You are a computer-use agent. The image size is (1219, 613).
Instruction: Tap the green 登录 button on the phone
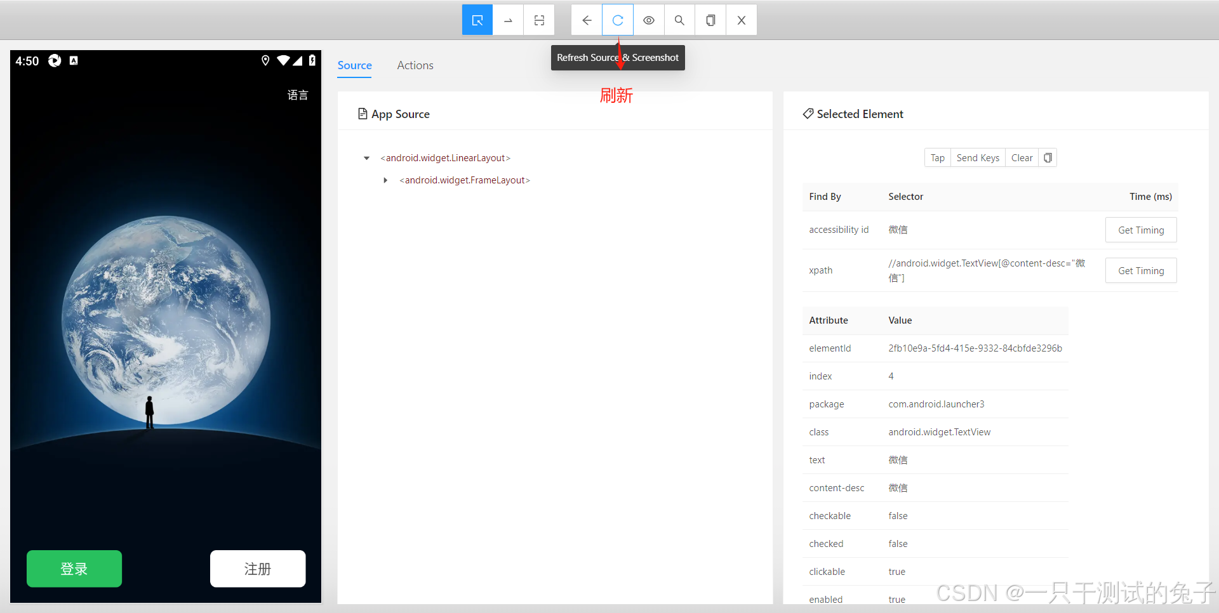[74, 569]
